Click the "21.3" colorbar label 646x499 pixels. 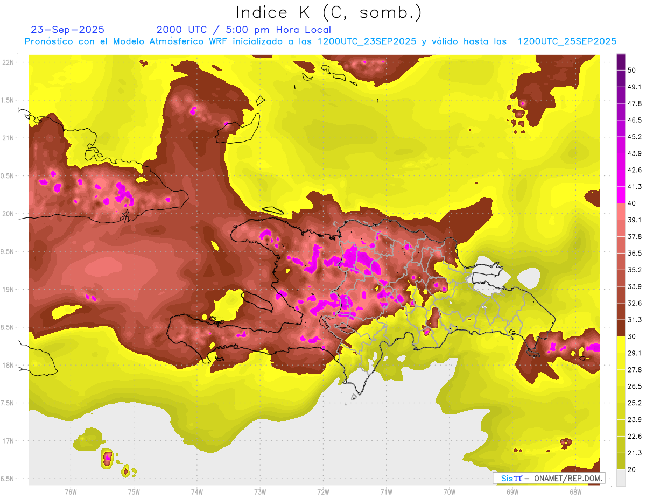click(634, 453)
